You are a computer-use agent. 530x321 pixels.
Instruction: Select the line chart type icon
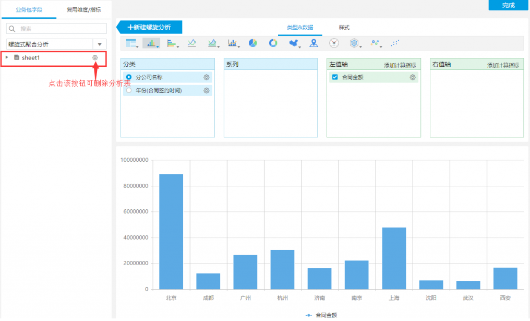[191, 43]
